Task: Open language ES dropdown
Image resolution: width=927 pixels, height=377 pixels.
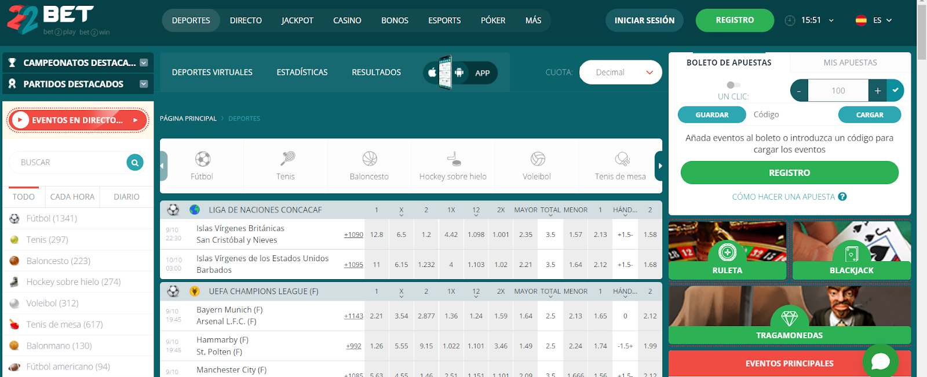Action: coord(882,20)
